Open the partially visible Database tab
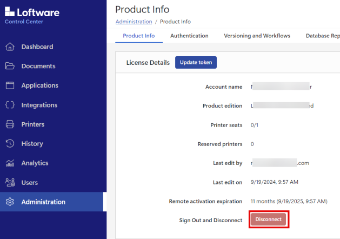 pyautogui.click(x=322, y=36)
